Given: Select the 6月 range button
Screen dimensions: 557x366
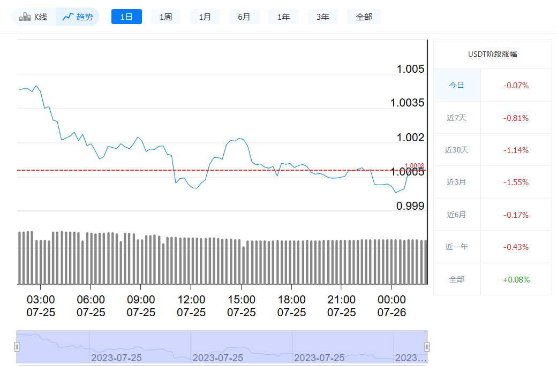Looking at the screenshot, I should (x=244, y=17).
